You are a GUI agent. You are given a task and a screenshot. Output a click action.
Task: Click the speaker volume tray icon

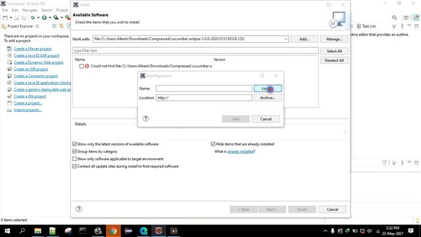point(370,231)
